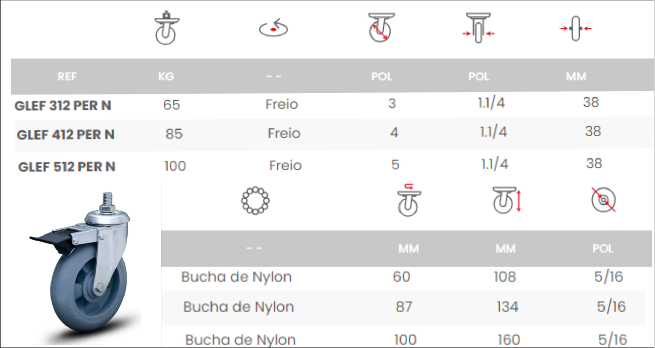This screenshot has height=348, width=655.
Task: Select the GLEF 412 PER N reference
Action: (x=65, y=135)
